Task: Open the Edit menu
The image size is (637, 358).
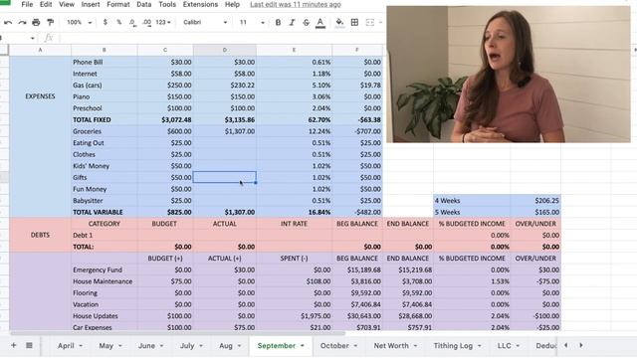Action: 46,4
